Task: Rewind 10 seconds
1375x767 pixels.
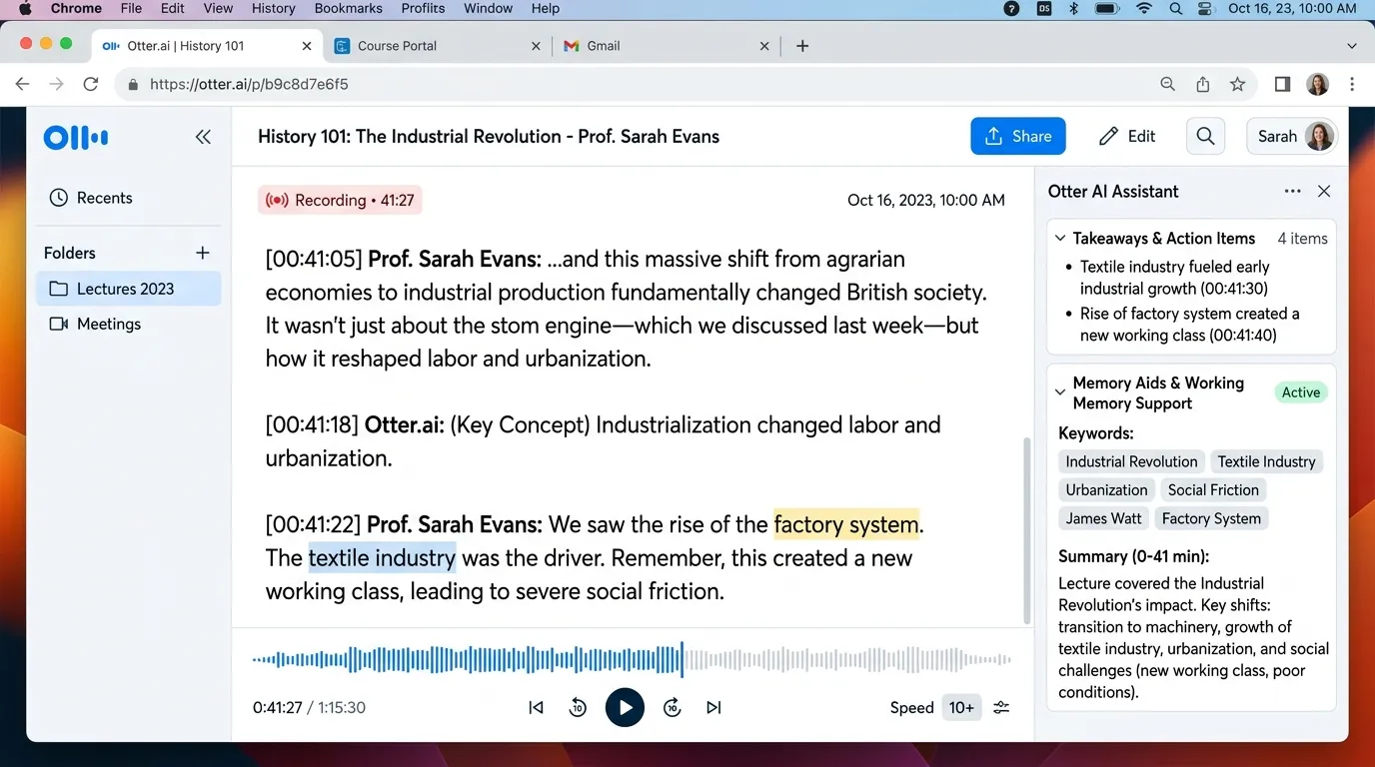Action: 578,707
